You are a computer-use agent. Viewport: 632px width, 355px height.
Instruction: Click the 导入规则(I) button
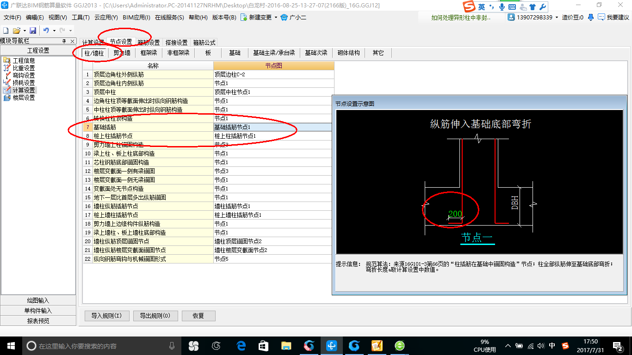click(x=106, y=316)
